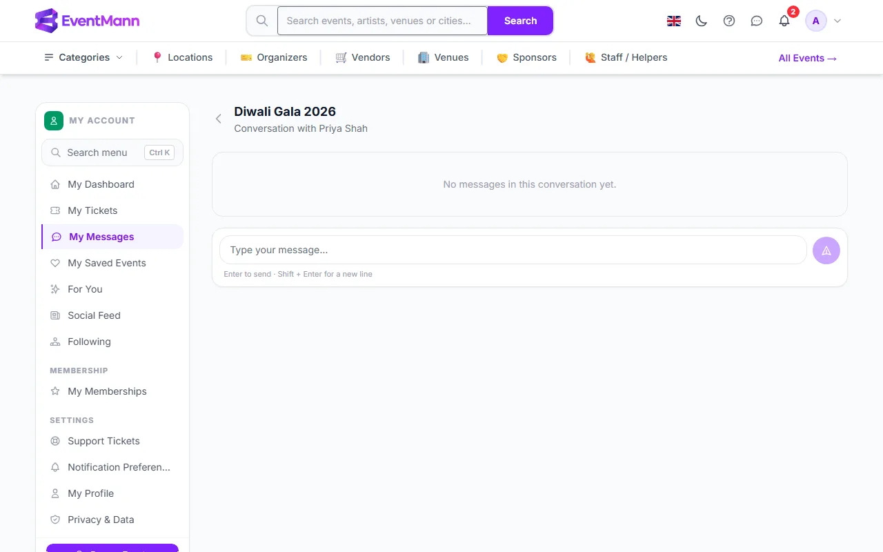Open My Tickets in the sidebar

tap(112, 210)
